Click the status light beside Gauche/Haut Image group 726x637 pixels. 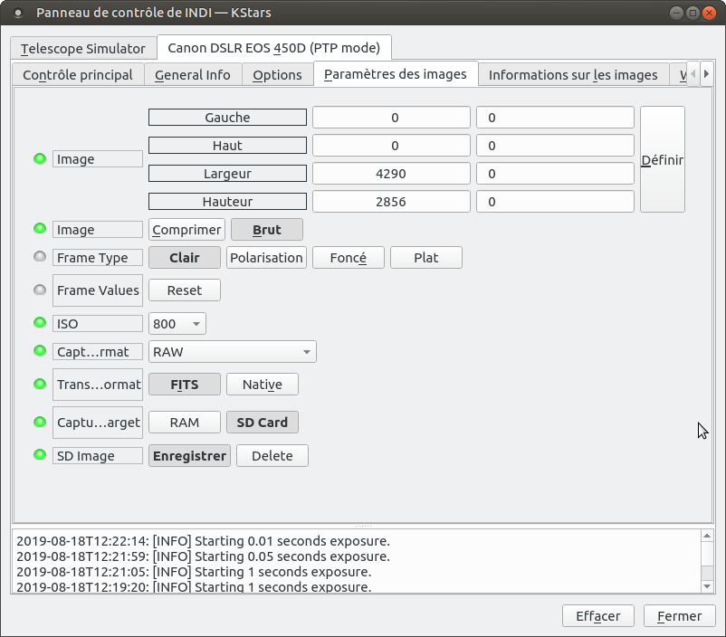pyautogui.click(x=40, y=158)
